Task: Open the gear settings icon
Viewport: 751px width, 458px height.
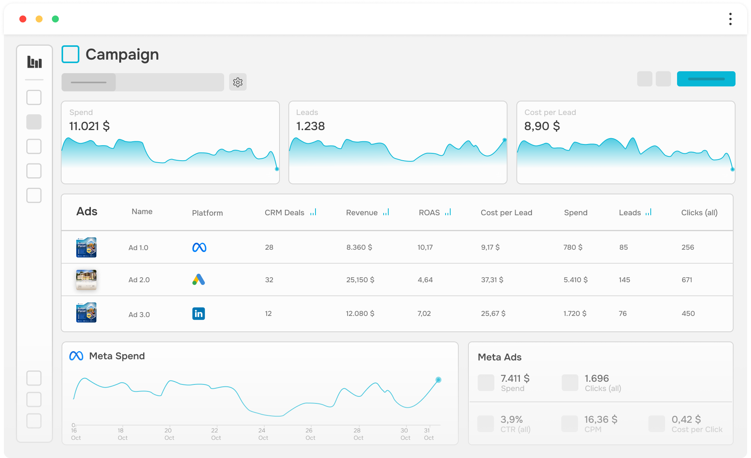Action: 238,82
